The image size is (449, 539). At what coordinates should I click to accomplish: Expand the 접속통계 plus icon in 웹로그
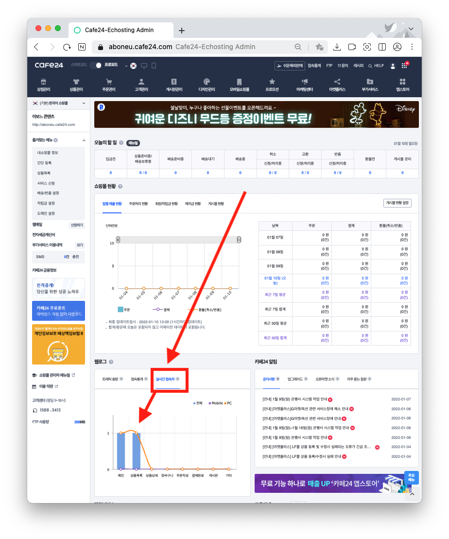click(146, 379)
